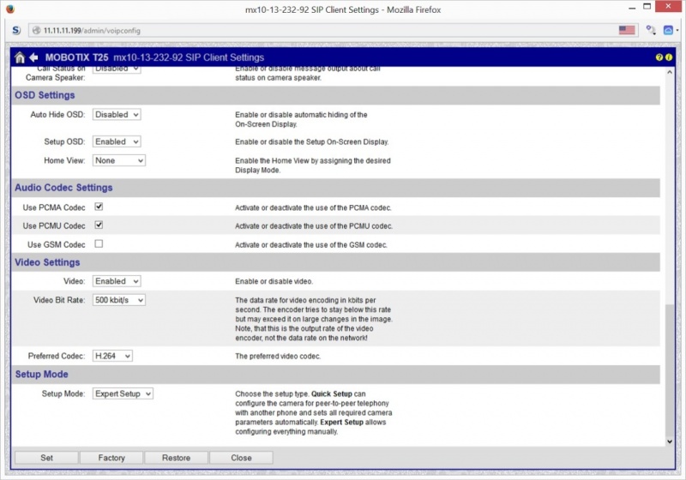Click 'The preferred video codec.' description

(x=278, y=357)
